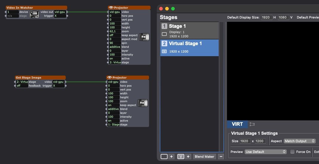
Task: Open the Aspect 'Match Output' dropdown
Action: tap(300, 141)
